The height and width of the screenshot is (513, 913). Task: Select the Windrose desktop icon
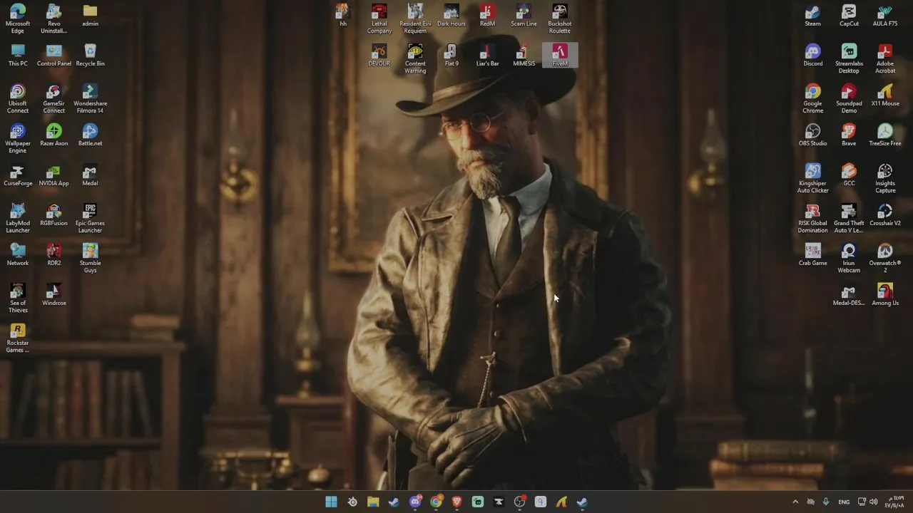tap(53, 294)
